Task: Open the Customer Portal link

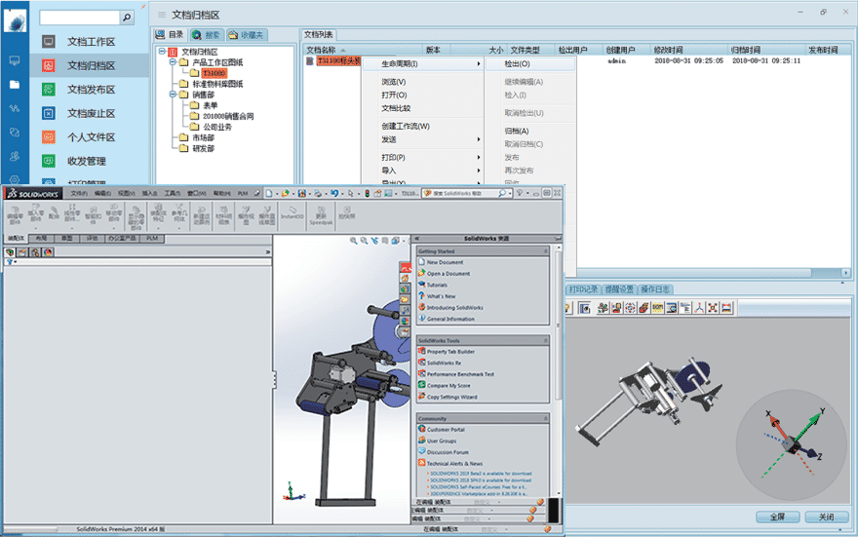Action: 446,430
